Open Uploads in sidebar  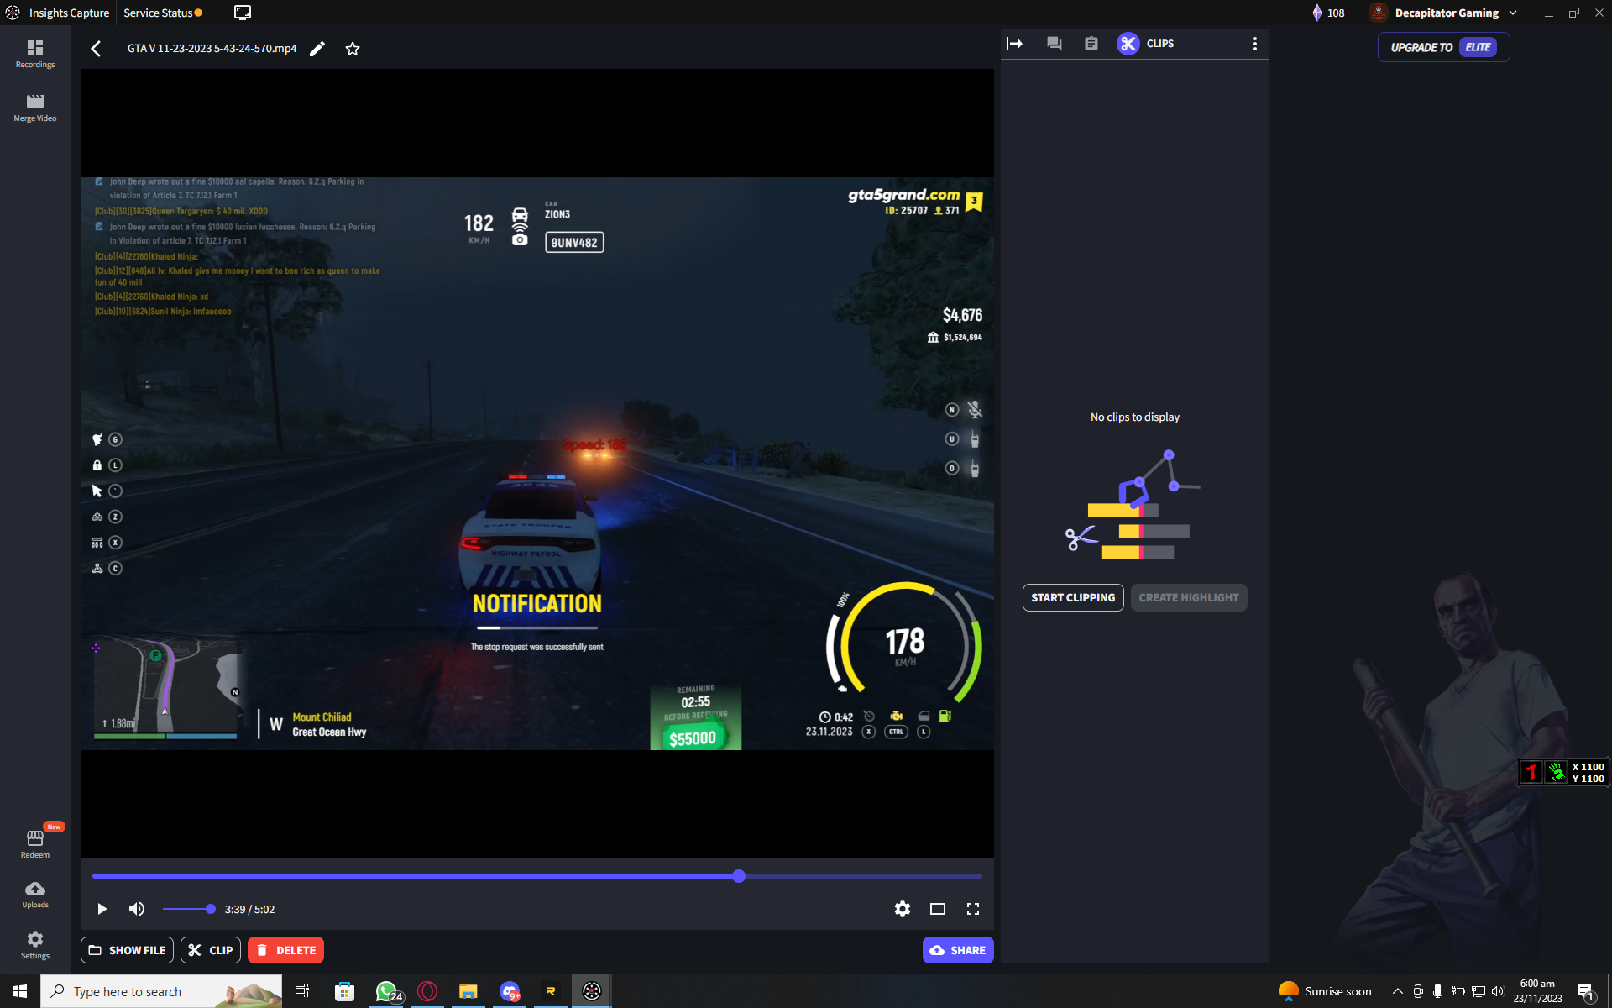34,895
